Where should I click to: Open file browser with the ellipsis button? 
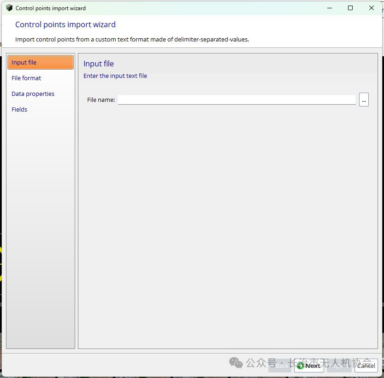(x=364, y=100)
